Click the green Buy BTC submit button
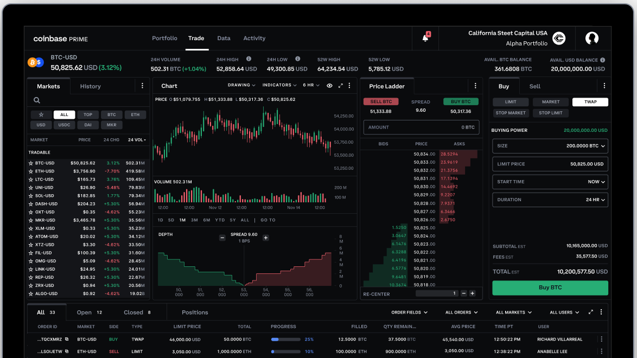Image resolution: width=637 pixels, height=358 pixels. (550, 287)
